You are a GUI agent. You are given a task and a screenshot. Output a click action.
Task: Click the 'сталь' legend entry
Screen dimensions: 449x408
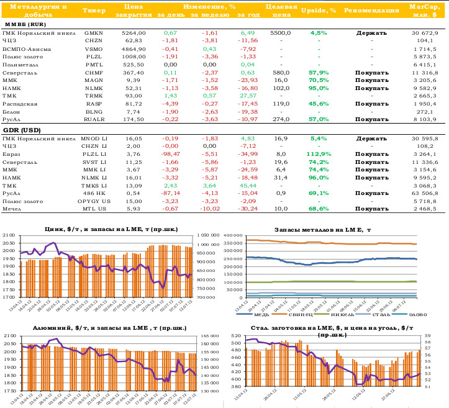[x=373, y=314]
